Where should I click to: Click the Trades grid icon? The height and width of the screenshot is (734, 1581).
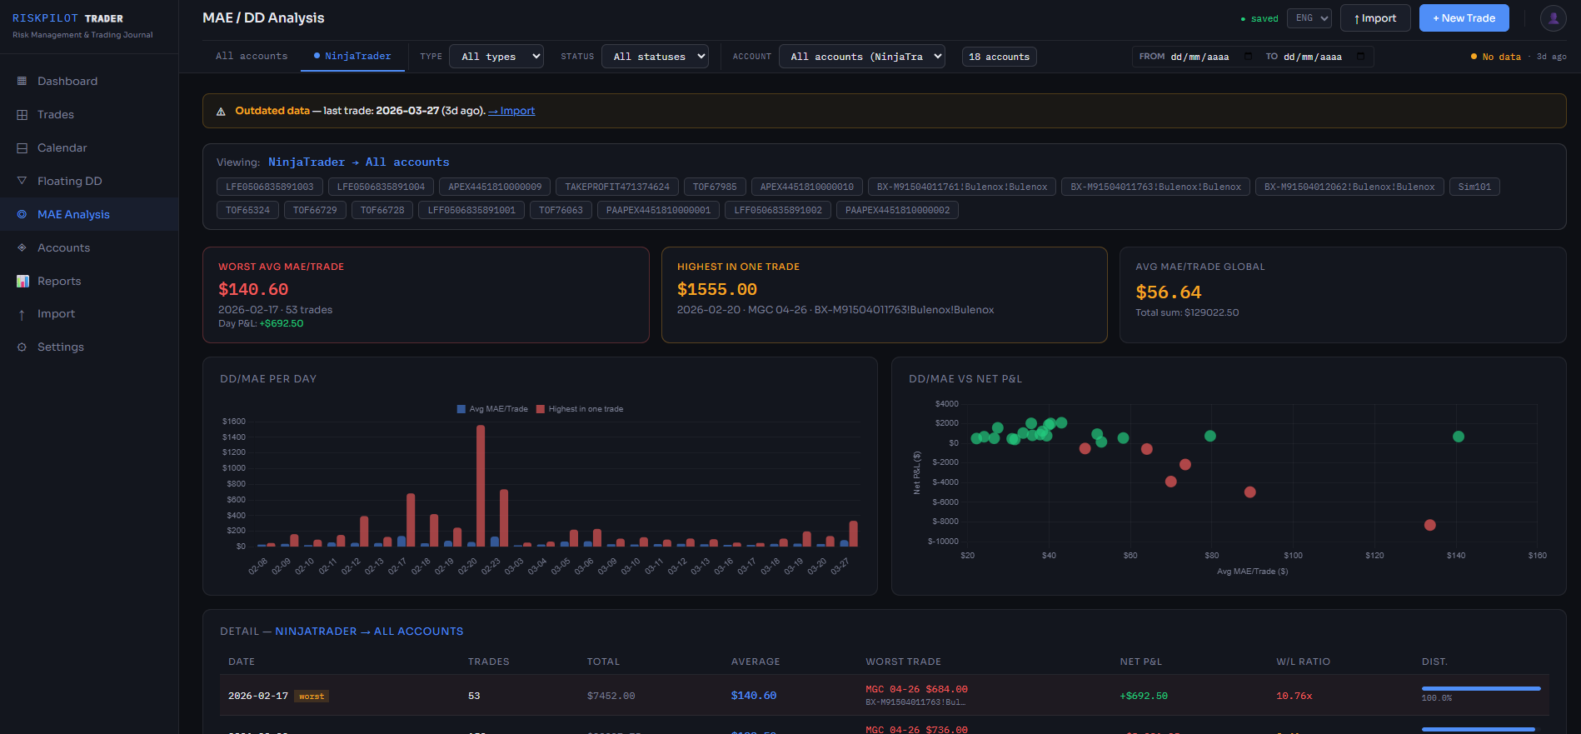(22, 114)
